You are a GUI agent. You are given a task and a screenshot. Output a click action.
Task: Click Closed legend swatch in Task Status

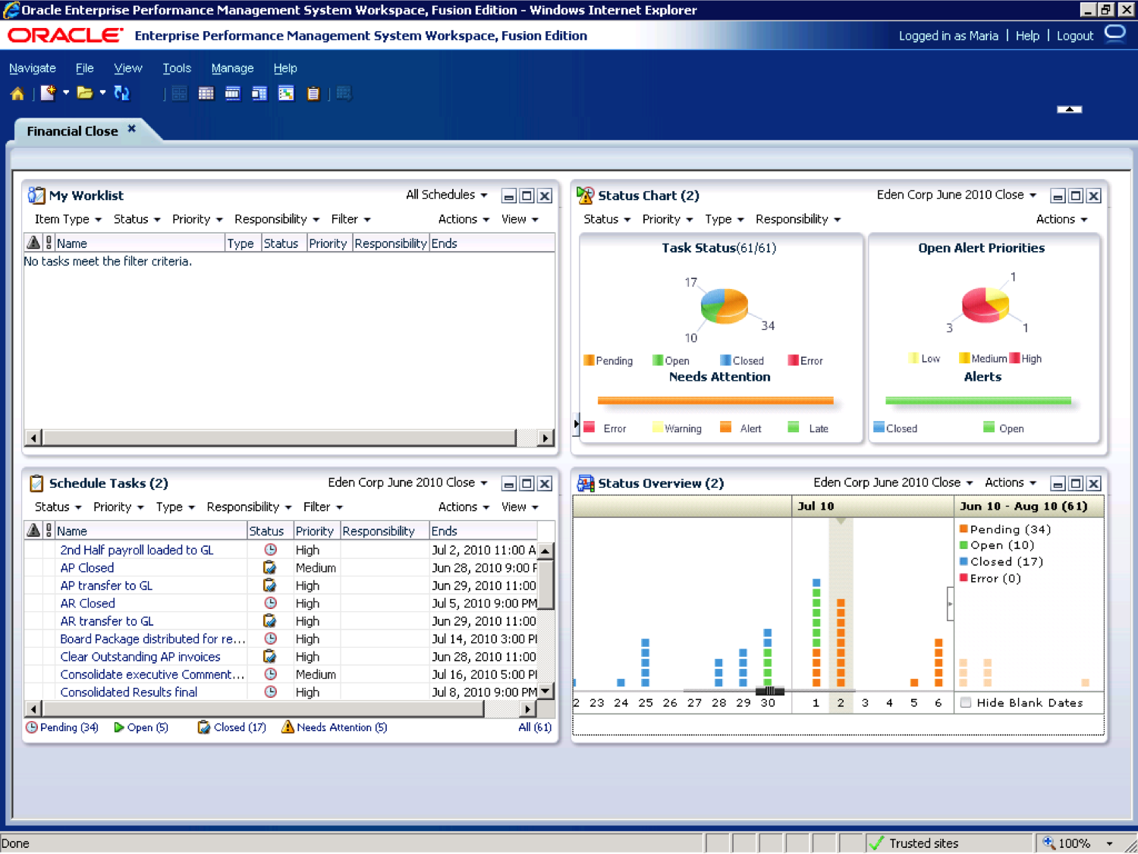pos(725,360)
